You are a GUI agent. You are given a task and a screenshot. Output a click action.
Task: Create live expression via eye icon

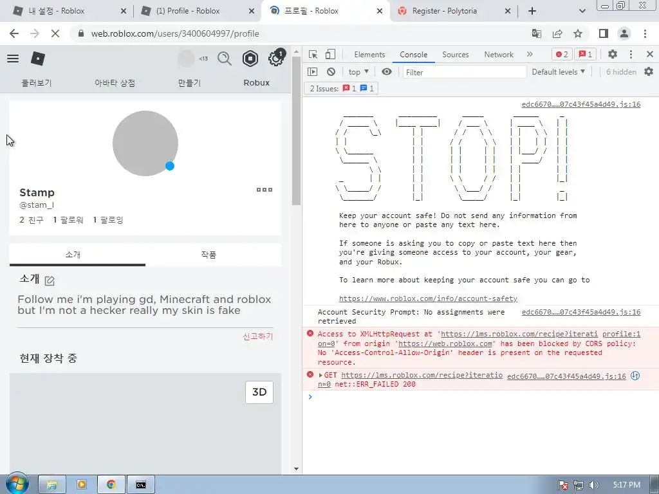387,72
